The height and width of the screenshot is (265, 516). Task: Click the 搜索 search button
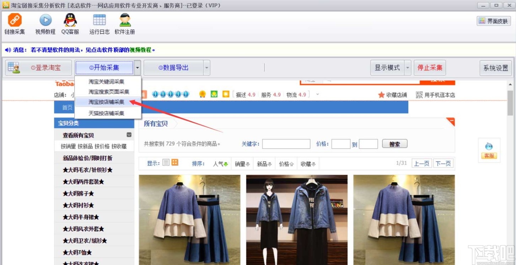[394, 144]
